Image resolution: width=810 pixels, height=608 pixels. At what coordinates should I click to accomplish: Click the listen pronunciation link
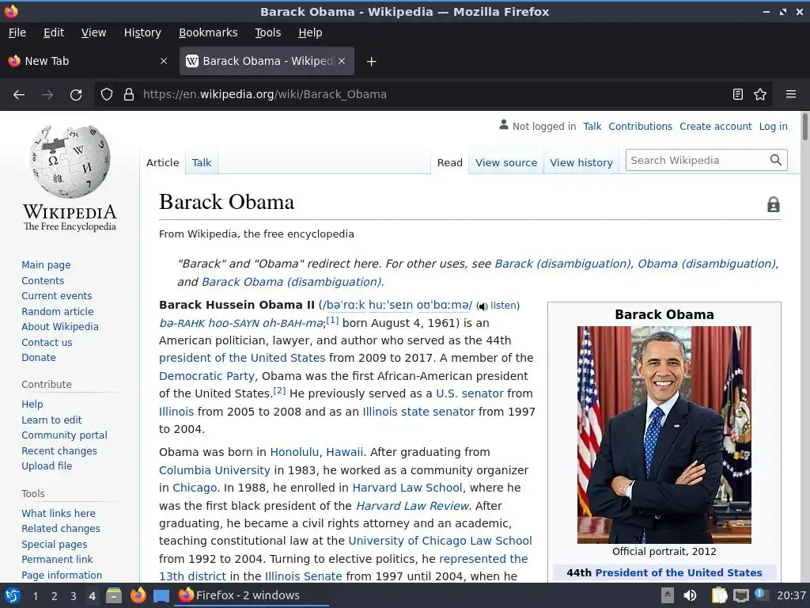tap(504, 306)
